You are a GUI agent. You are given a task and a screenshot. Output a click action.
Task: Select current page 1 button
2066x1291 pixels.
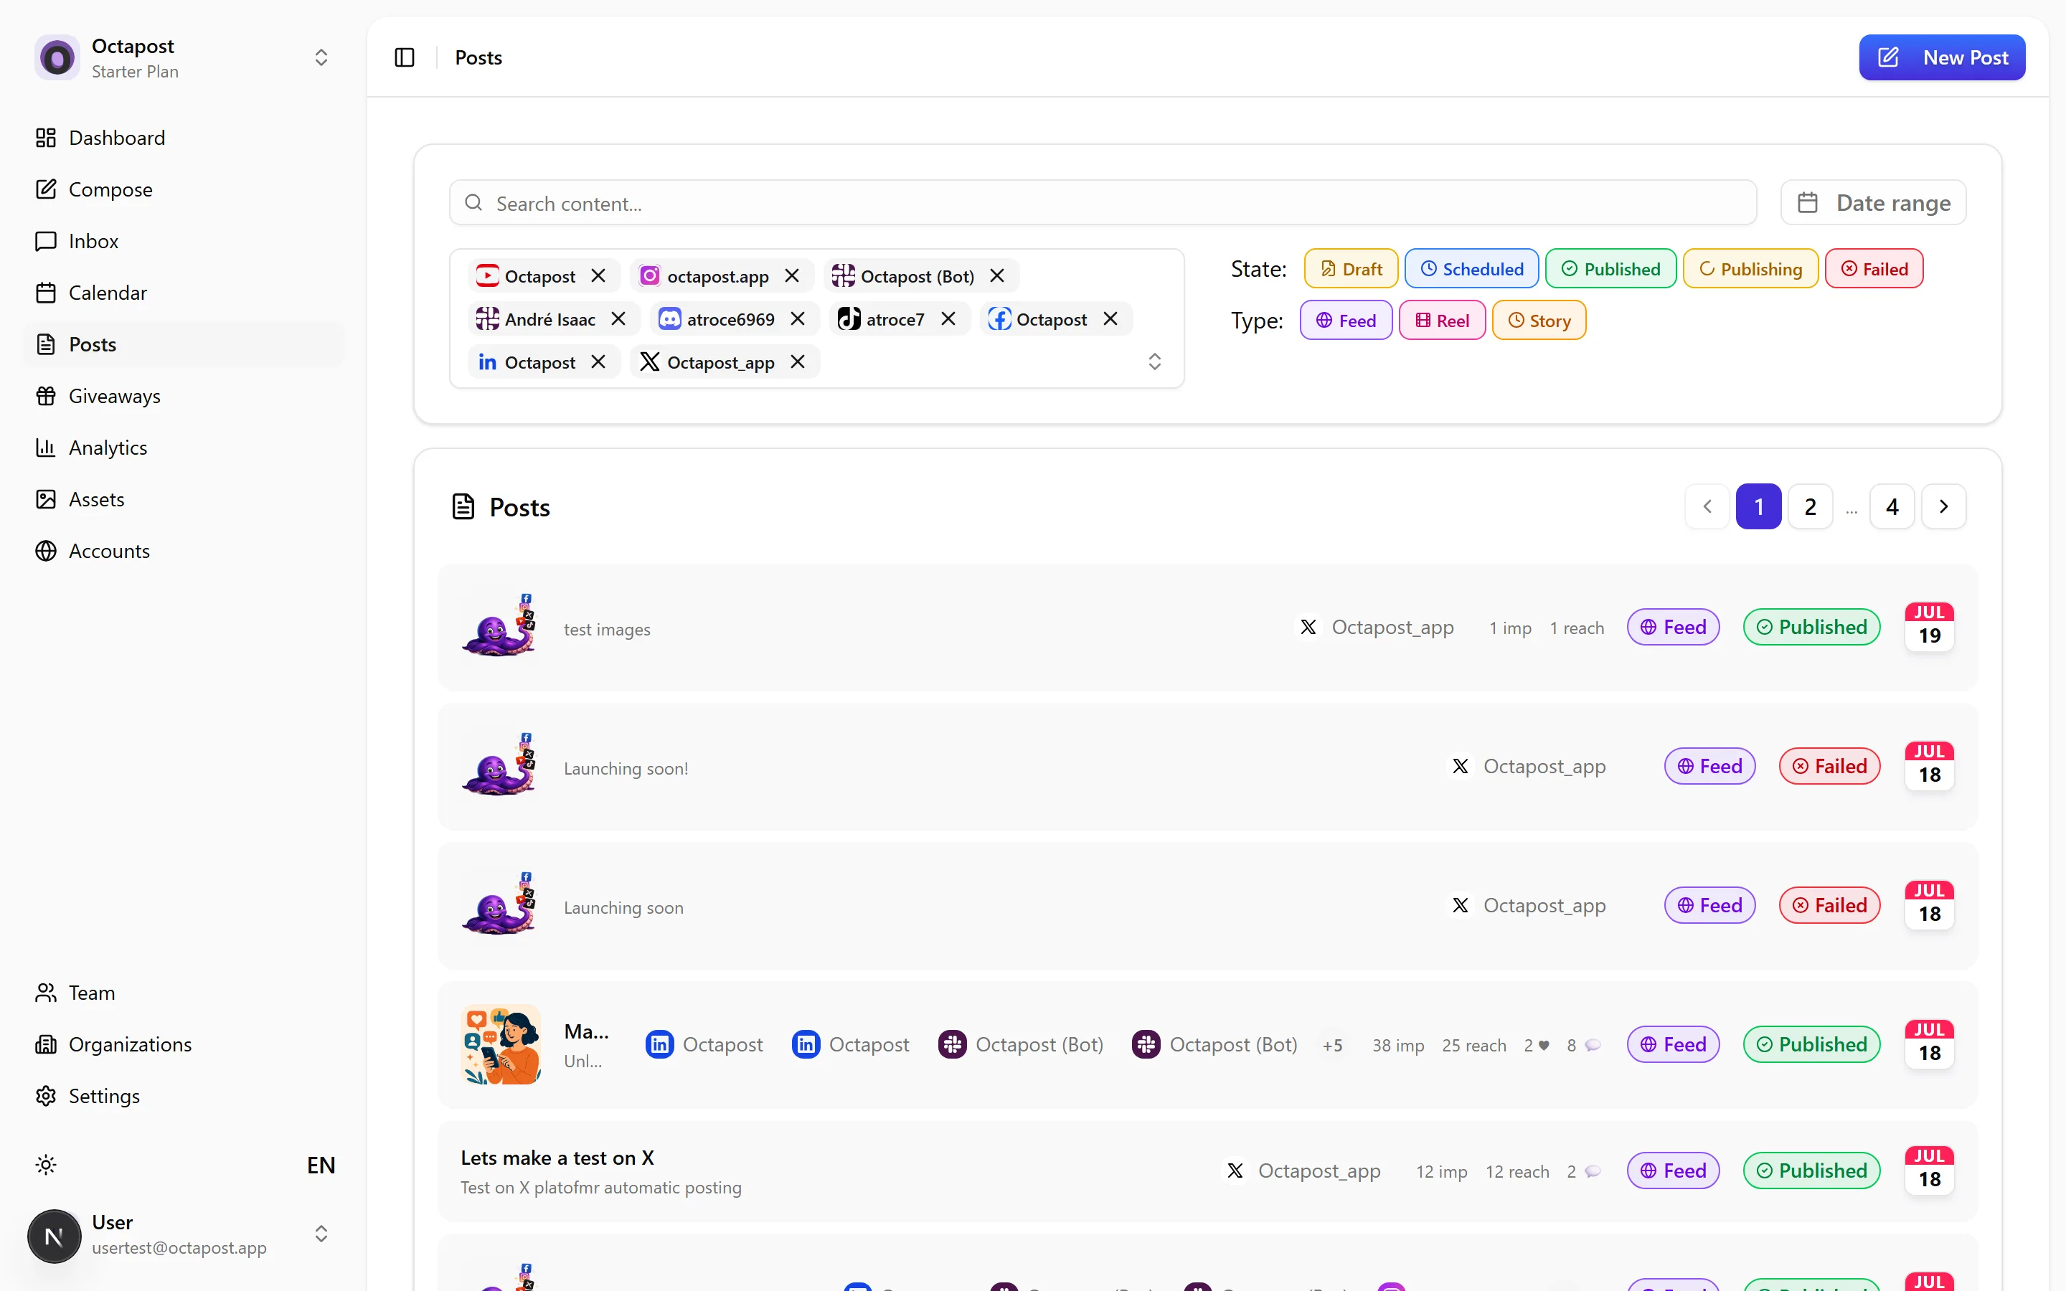click(x=1759, y=506)
